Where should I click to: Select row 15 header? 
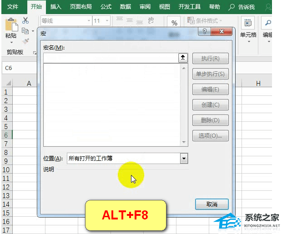point(6,213)
